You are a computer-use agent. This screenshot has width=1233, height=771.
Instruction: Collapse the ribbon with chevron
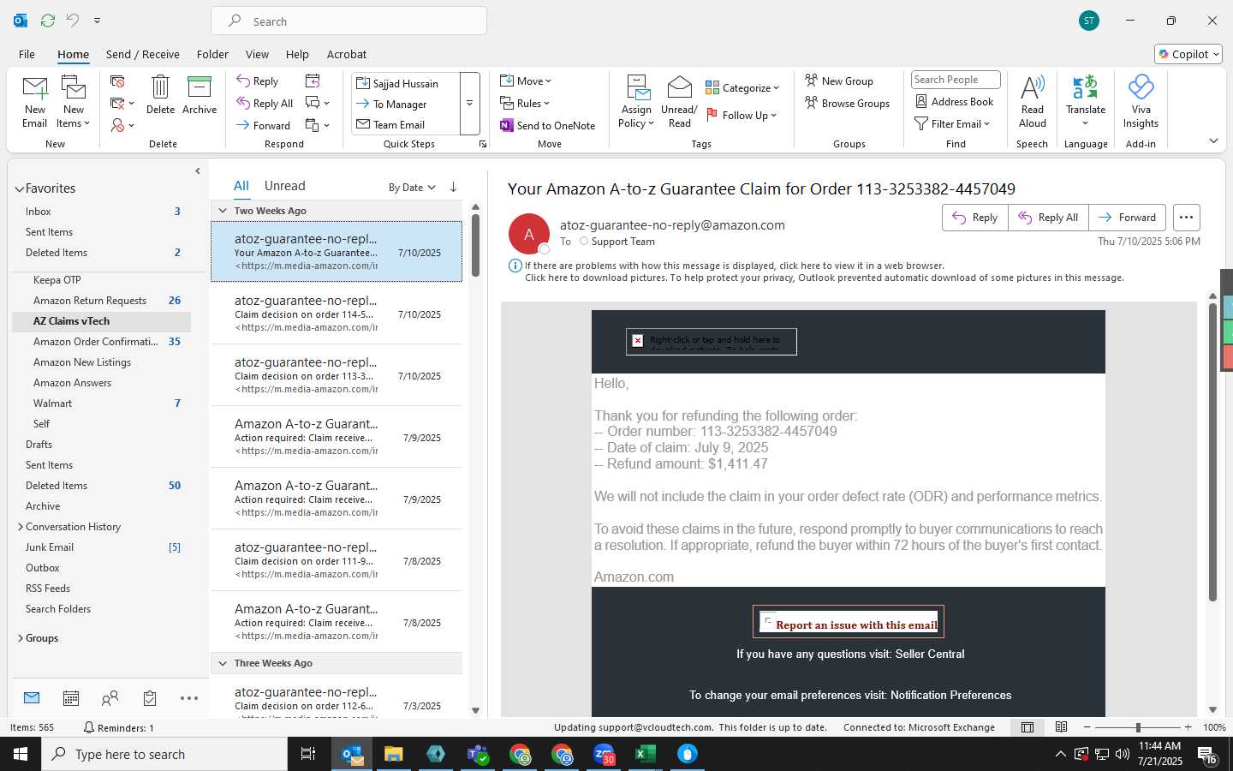pos(1213,141)
